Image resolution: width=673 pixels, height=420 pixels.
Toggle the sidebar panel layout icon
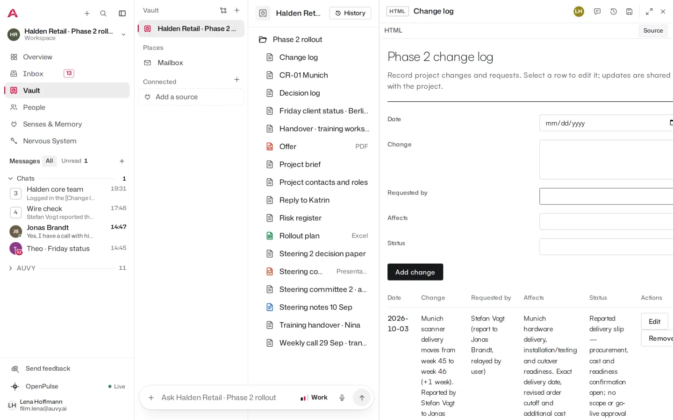point(122,14)
